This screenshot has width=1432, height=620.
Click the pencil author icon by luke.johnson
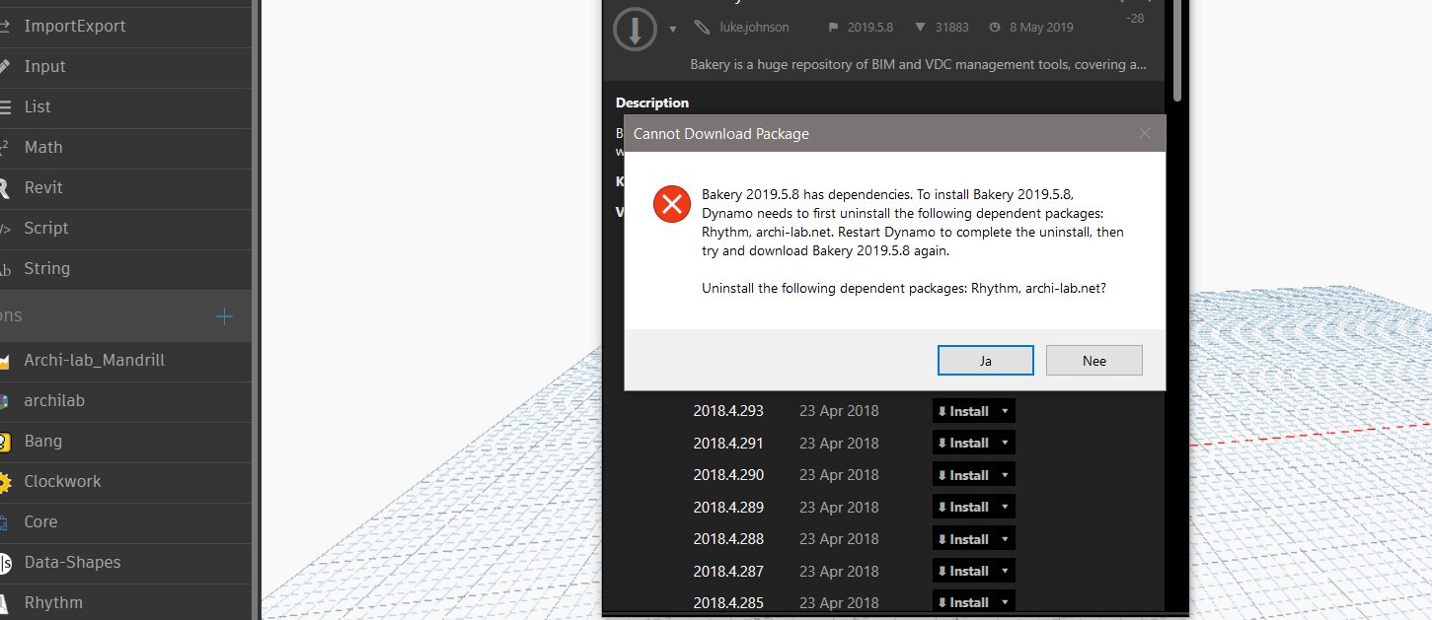click(x=702, y=28)
